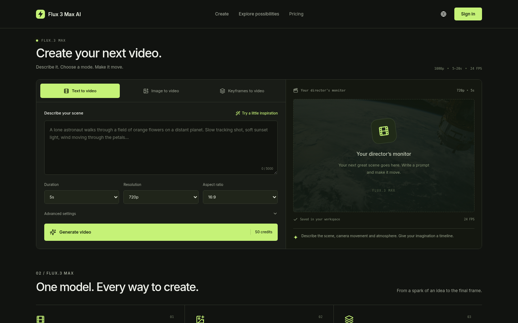Click the Flux 3 Max AI brand name
Screen dimensions: 518x323
click(64, 14)
